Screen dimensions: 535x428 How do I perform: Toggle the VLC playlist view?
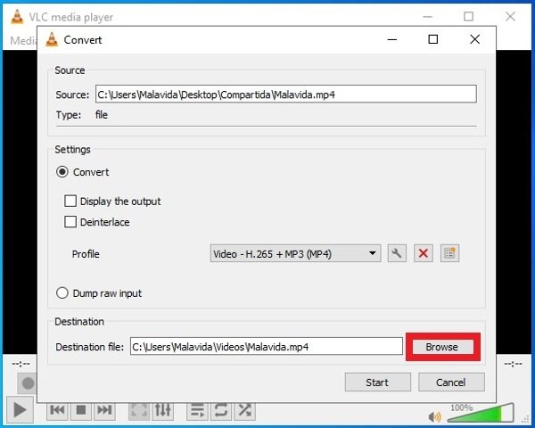[x=197, y=410]
